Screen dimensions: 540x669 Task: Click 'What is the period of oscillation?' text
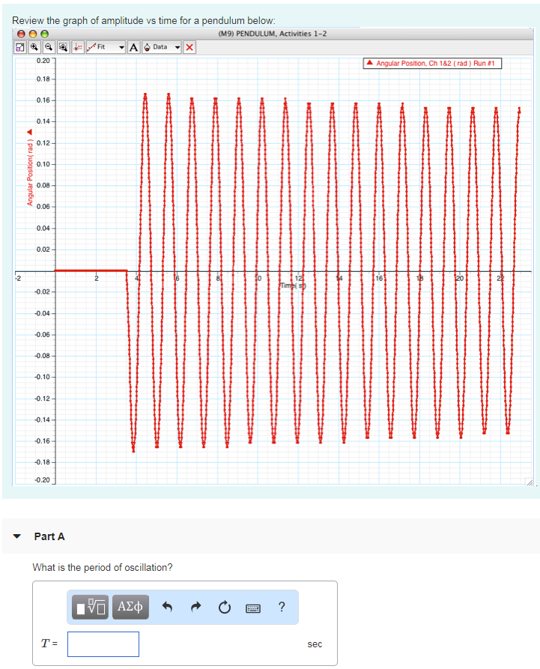point(103,567)
